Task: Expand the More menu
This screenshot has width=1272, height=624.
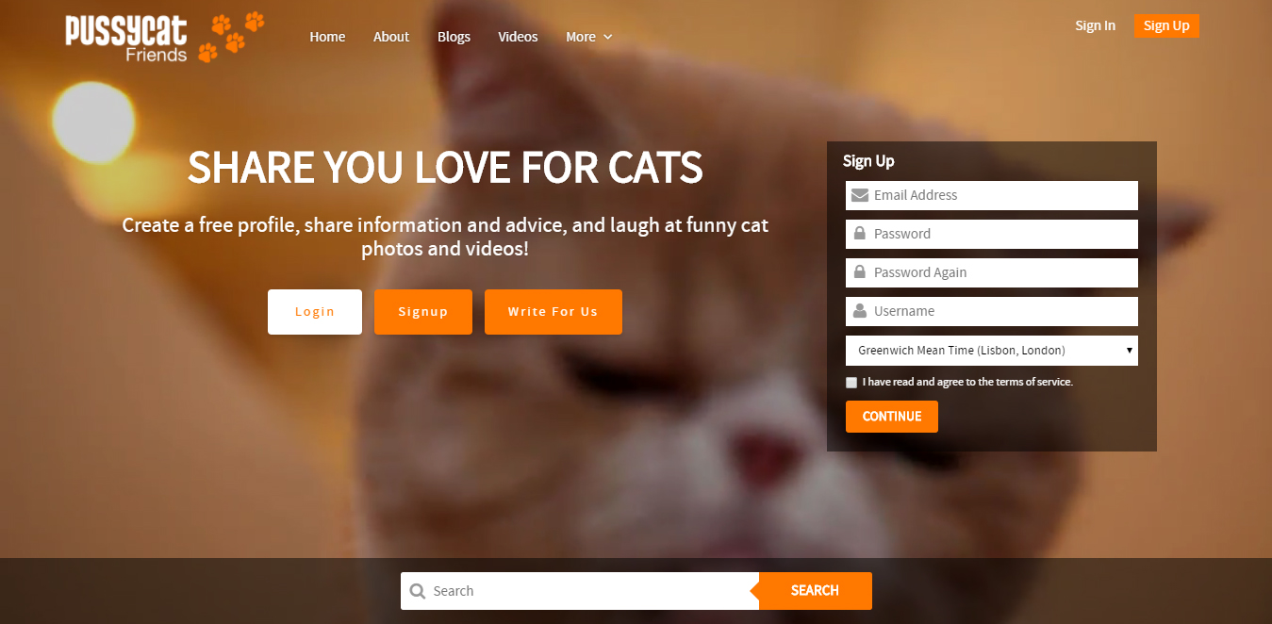Action: click(589, 37)
